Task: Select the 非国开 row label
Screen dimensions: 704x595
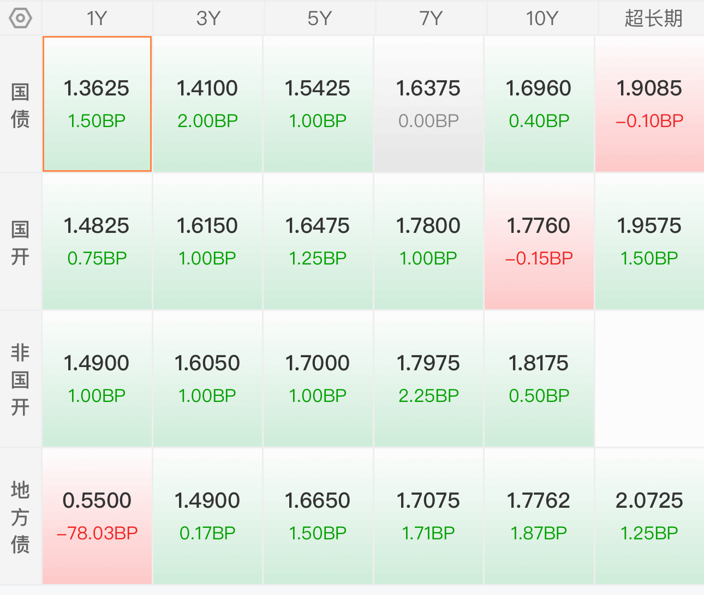Action: [20, 380]
